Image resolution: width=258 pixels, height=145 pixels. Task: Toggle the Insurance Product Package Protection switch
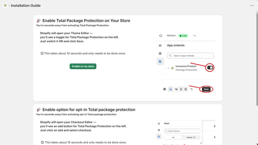tap(210, 68)
